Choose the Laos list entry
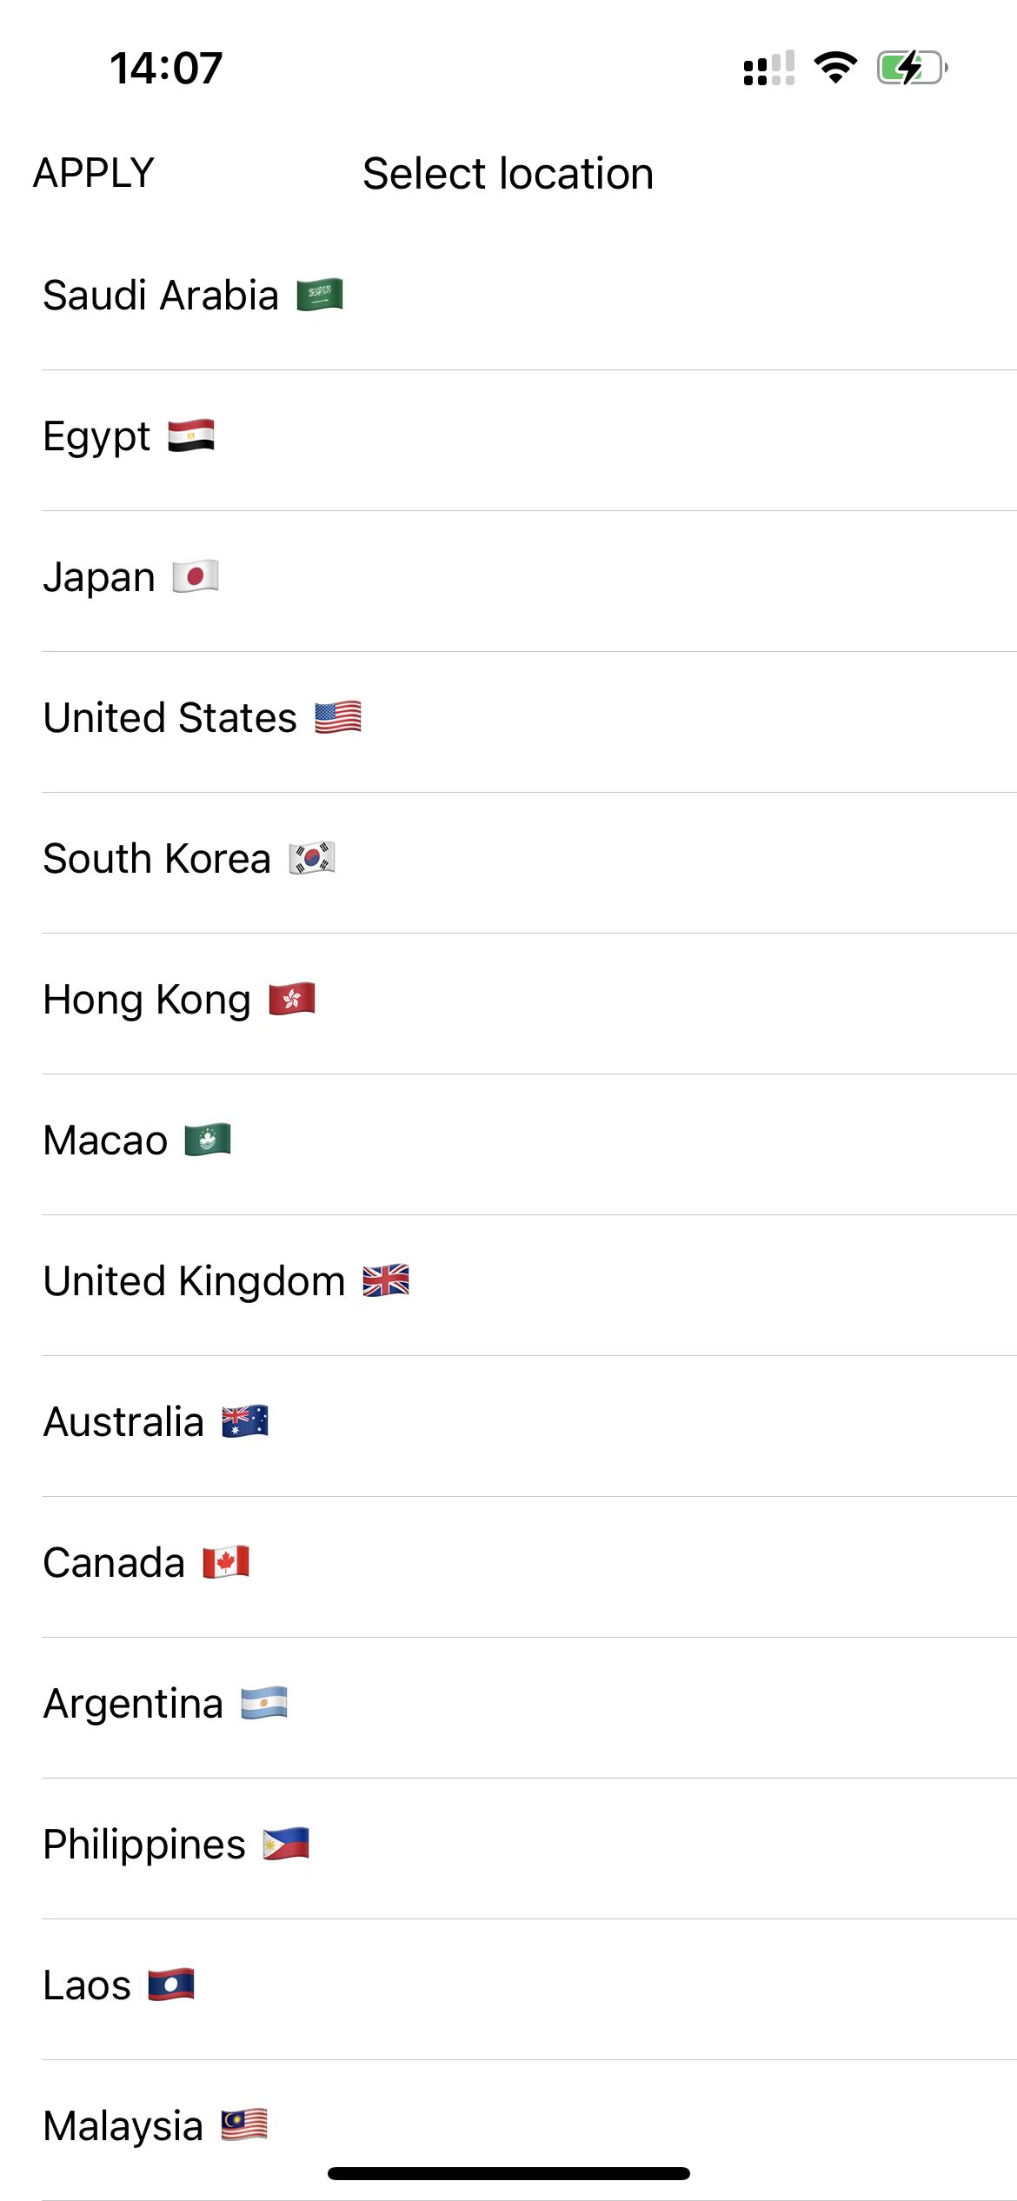The height and width of the screenshot is (2201, 1017). click(x=88, y=1985)
